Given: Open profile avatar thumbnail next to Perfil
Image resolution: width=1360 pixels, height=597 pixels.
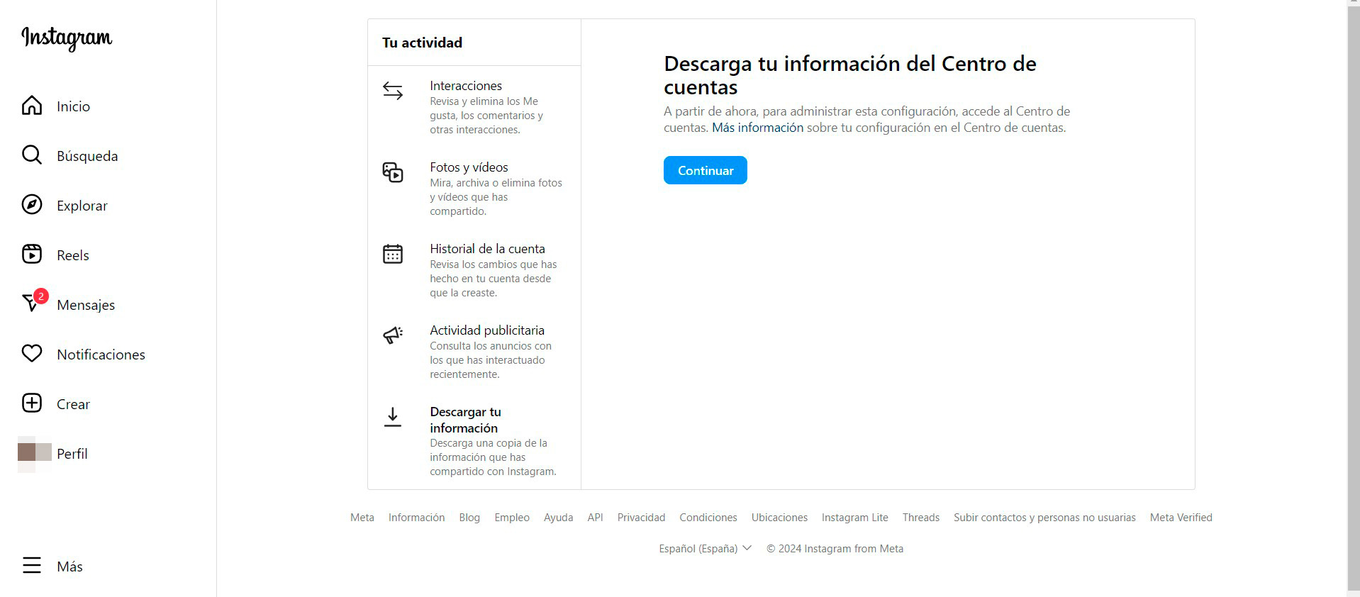Looking at the screenshot, I should (34, 454).
